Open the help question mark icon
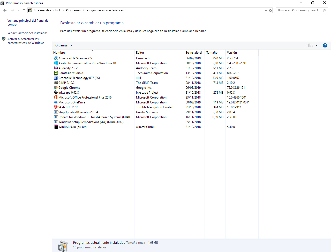Image resolution: width=331 pixels, height=252 pixels. (325, 45)
